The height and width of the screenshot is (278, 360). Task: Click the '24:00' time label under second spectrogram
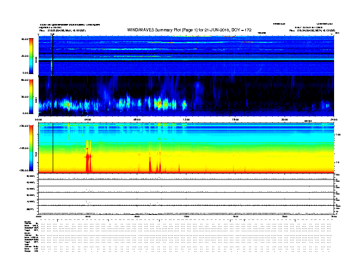tap(334, 119)
